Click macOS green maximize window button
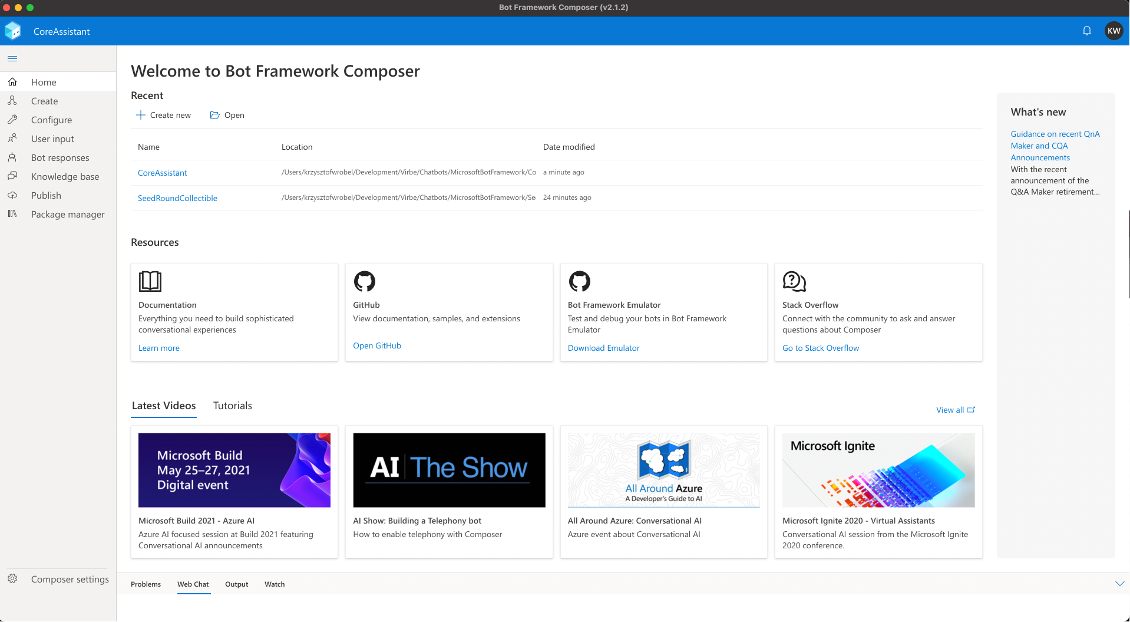The image size is (1130, 622). tap(30, 8)
